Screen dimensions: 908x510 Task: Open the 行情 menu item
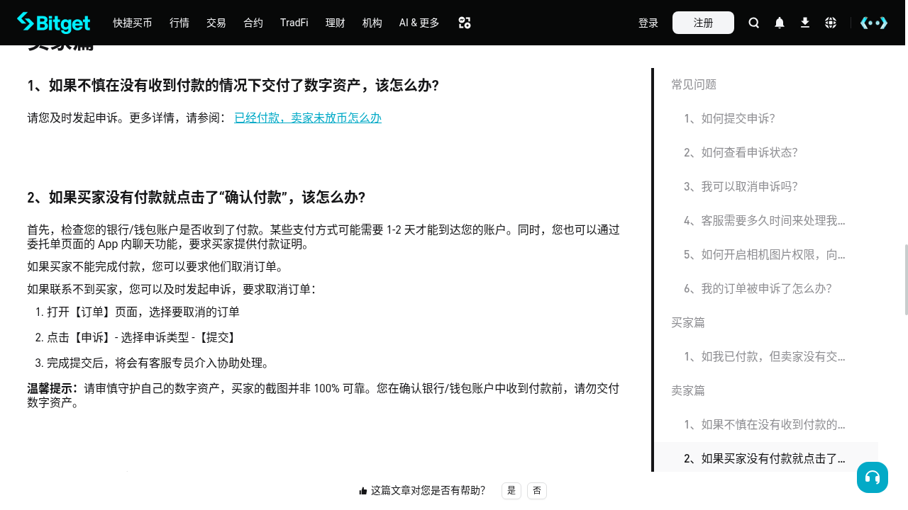pos(179,23)
